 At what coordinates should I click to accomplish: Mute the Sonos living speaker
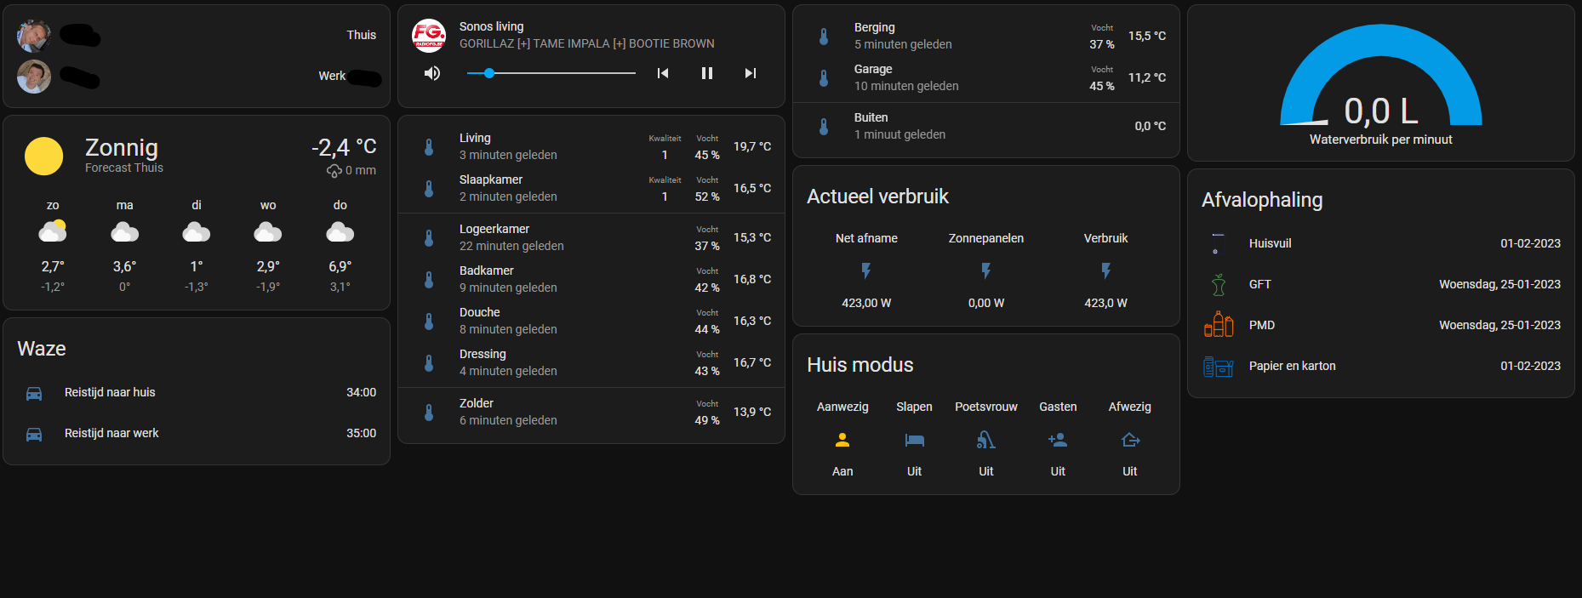click(432, 73)
